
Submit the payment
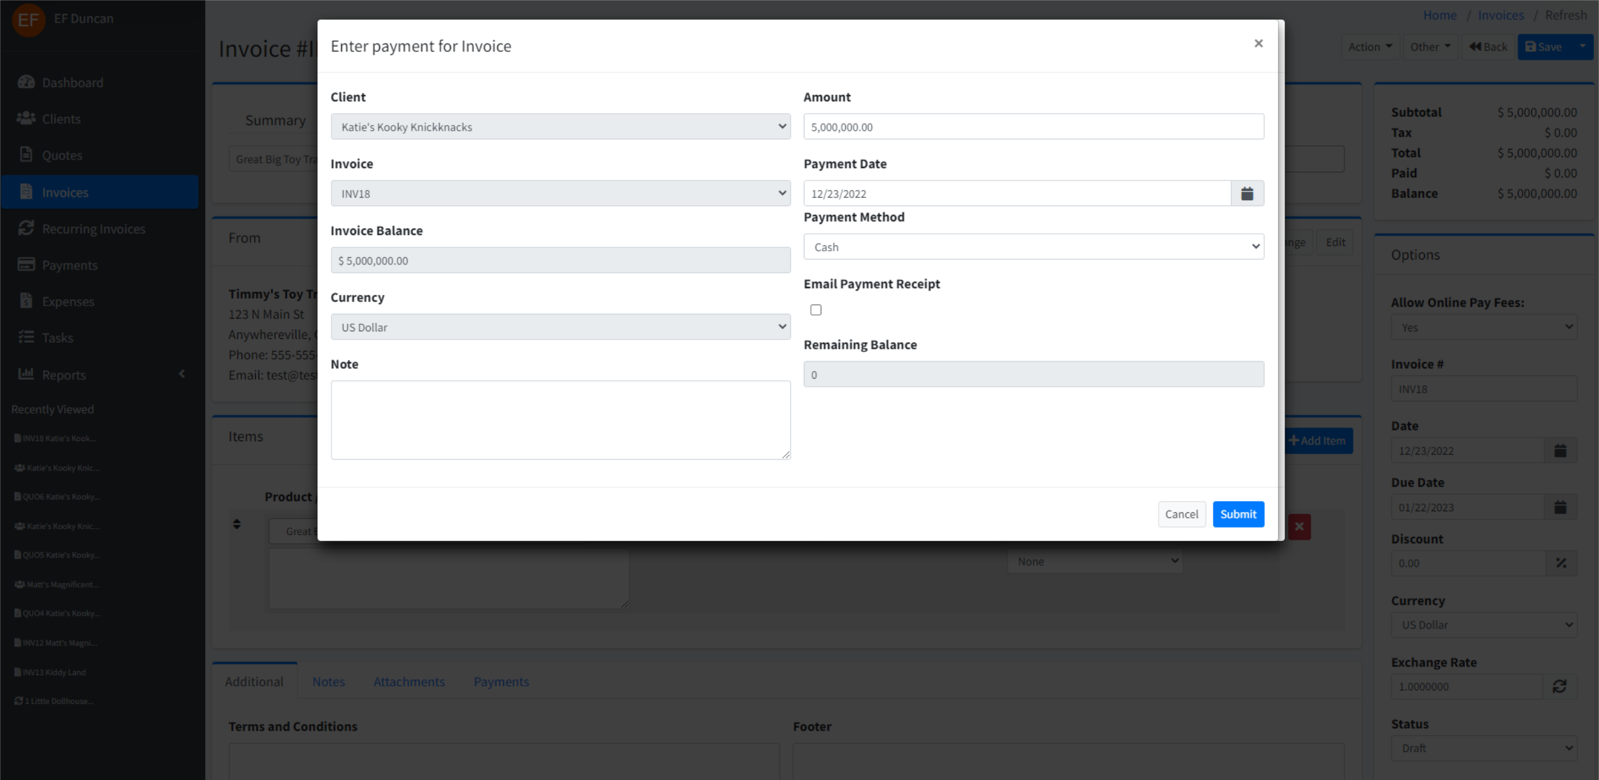1238,514
